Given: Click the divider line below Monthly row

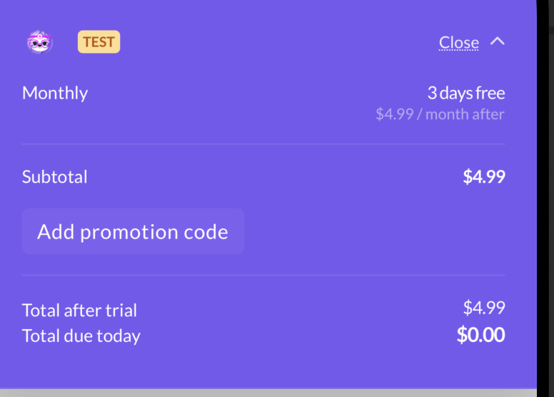Looking at the screenshot, I should click(x=263, y=144).
